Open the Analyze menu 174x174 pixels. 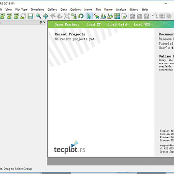click(121, 10)
